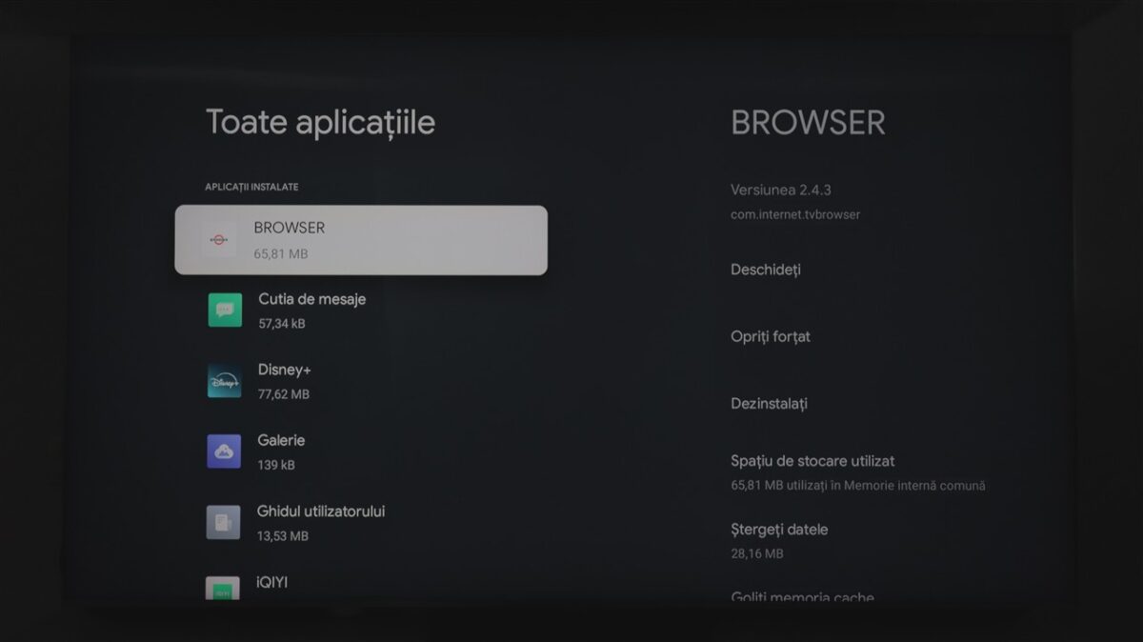Image resolution: width=1143 pixels, height=642 pixels.
Task: Click the iQIYI app icon
Action: [x=223, y=588]
